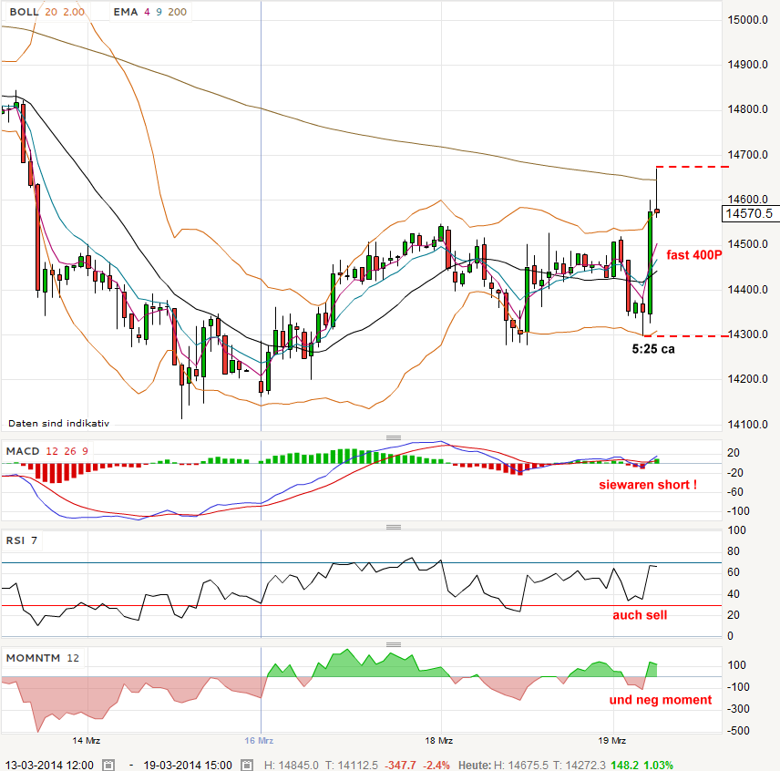Select the 'fast 400P' chart annotation
Screen dimensions: 780x771
coord(694,254)
